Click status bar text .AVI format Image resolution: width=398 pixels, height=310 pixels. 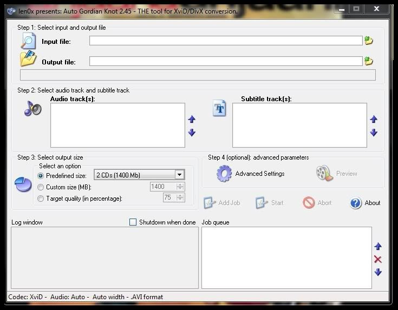click(147, 297)
